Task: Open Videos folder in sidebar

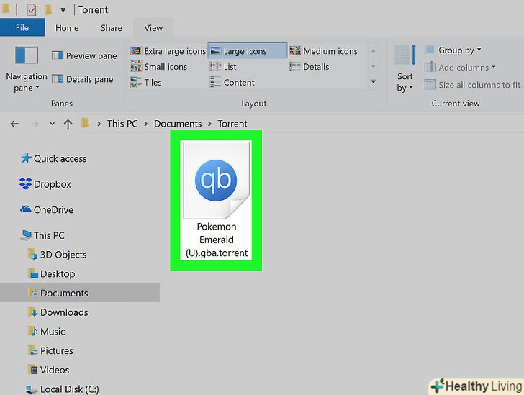Action: point(48,370)
